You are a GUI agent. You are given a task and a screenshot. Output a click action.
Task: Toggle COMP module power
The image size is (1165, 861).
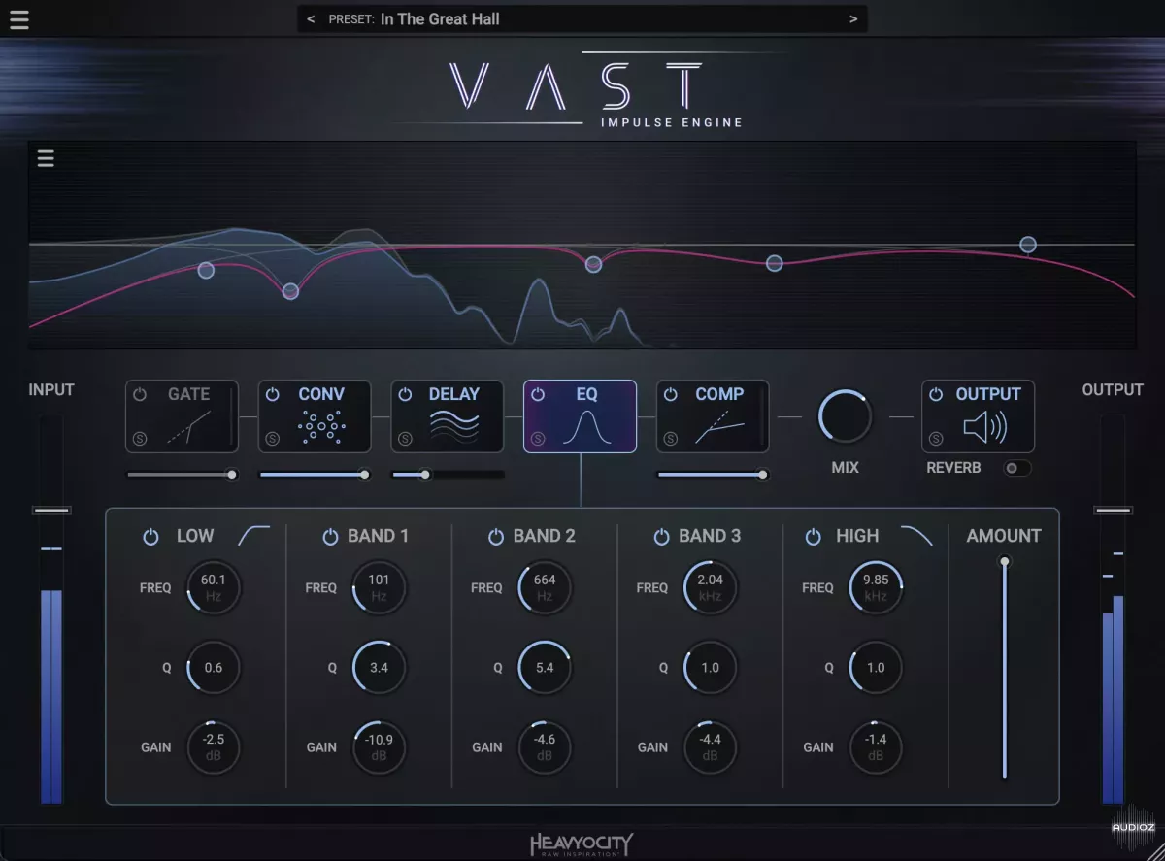[672, 395]
